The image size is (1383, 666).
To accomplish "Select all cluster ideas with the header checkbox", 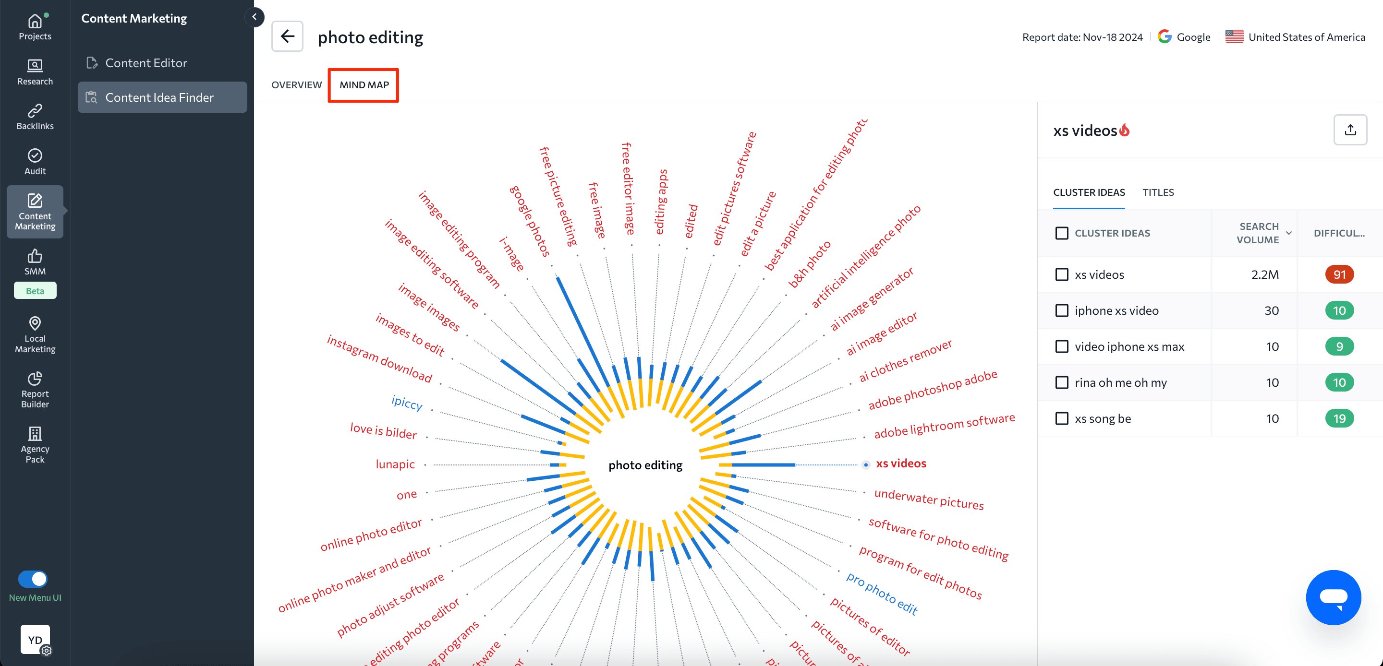I will (1061, 233).
